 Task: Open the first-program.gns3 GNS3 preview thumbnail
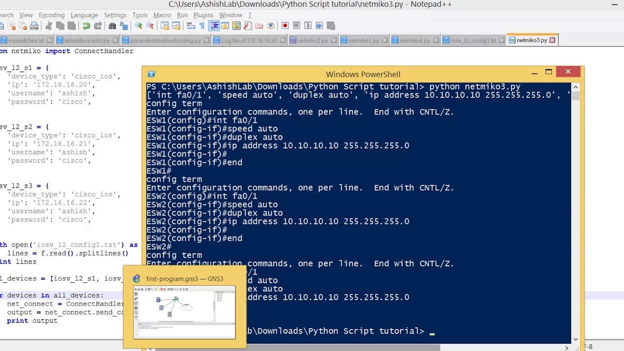pos(184,312)
